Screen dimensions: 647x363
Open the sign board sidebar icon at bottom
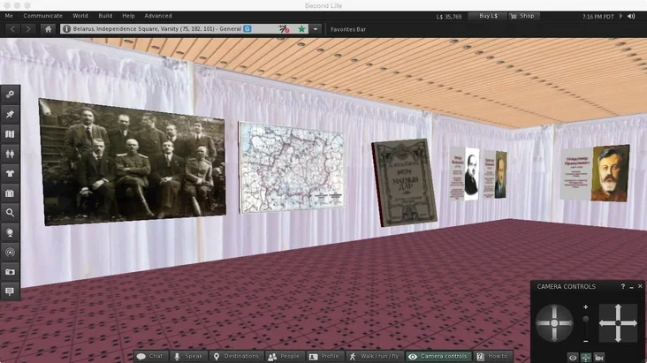(x=10, y=291)
